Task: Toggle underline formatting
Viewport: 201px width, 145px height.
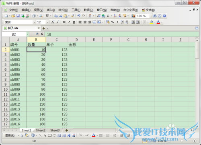Action: pos(74,22)
